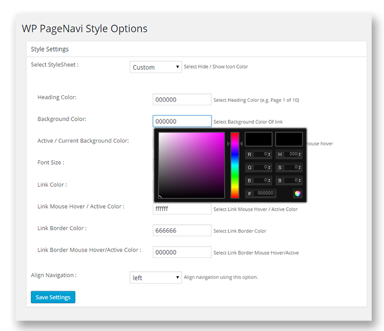Click the stepper arrows on the G field
384x331 pixels.
pos(269,168)
